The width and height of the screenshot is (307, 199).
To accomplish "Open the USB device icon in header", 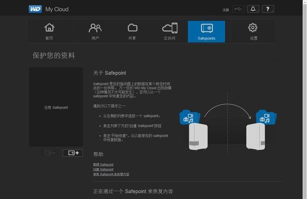I will pos(238,9).
